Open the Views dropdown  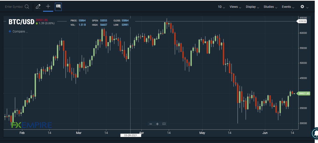(235, 7)
